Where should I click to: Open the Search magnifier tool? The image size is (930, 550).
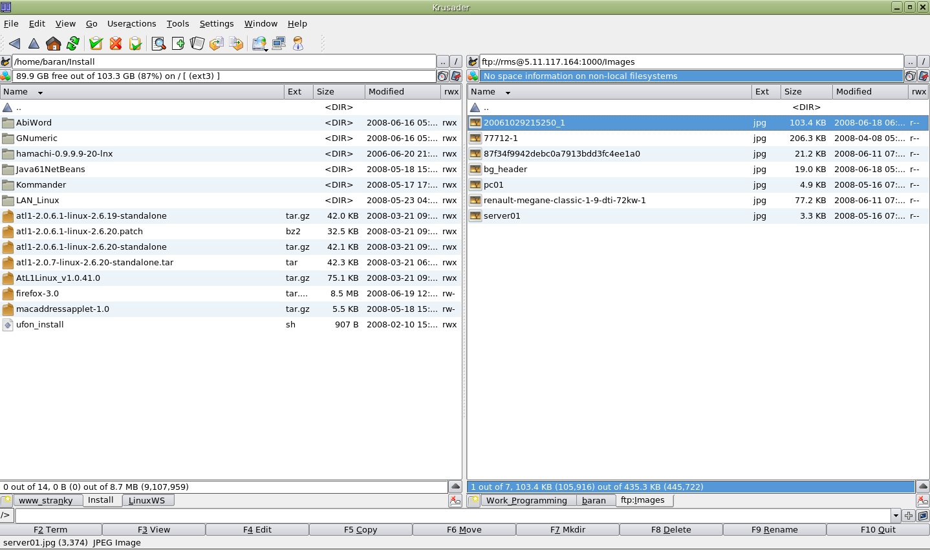pos(158,43)
